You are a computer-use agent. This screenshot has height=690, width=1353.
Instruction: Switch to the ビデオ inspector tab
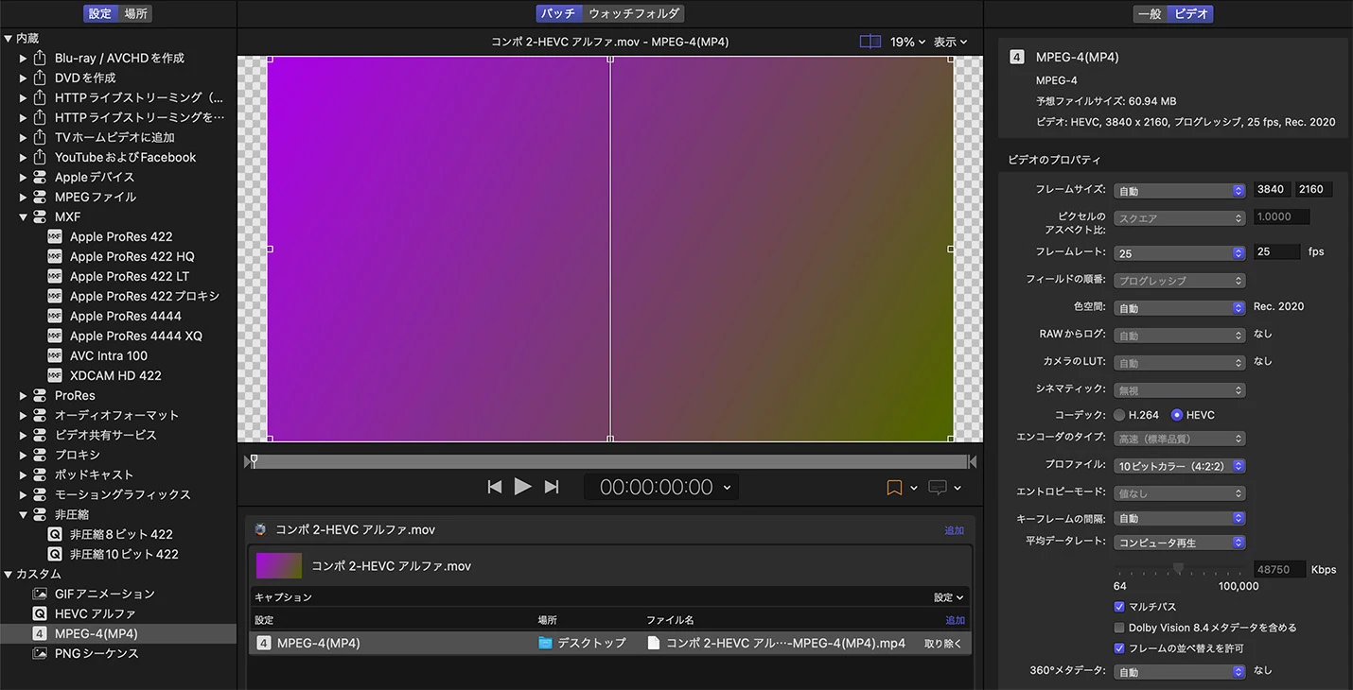pyautogui.click(x=1189, y=13)
